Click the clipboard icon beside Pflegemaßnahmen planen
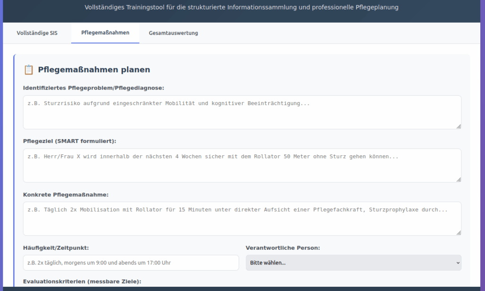 coord(28,70)
